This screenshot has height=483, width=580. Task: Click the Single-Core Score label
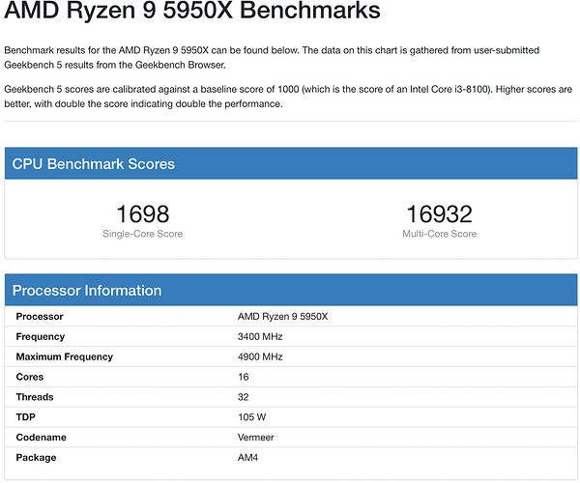[143, 234]
